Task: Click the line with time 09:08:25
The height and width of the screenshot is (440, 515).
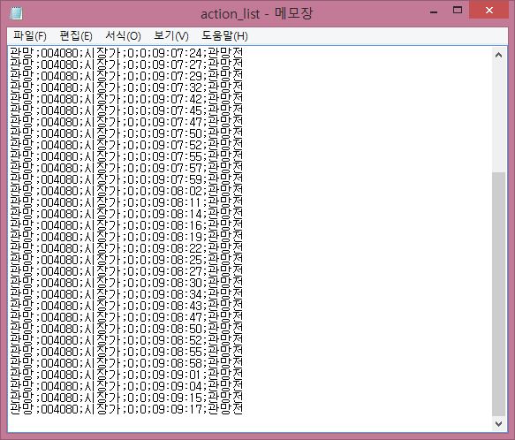Action: coord(126,260)
